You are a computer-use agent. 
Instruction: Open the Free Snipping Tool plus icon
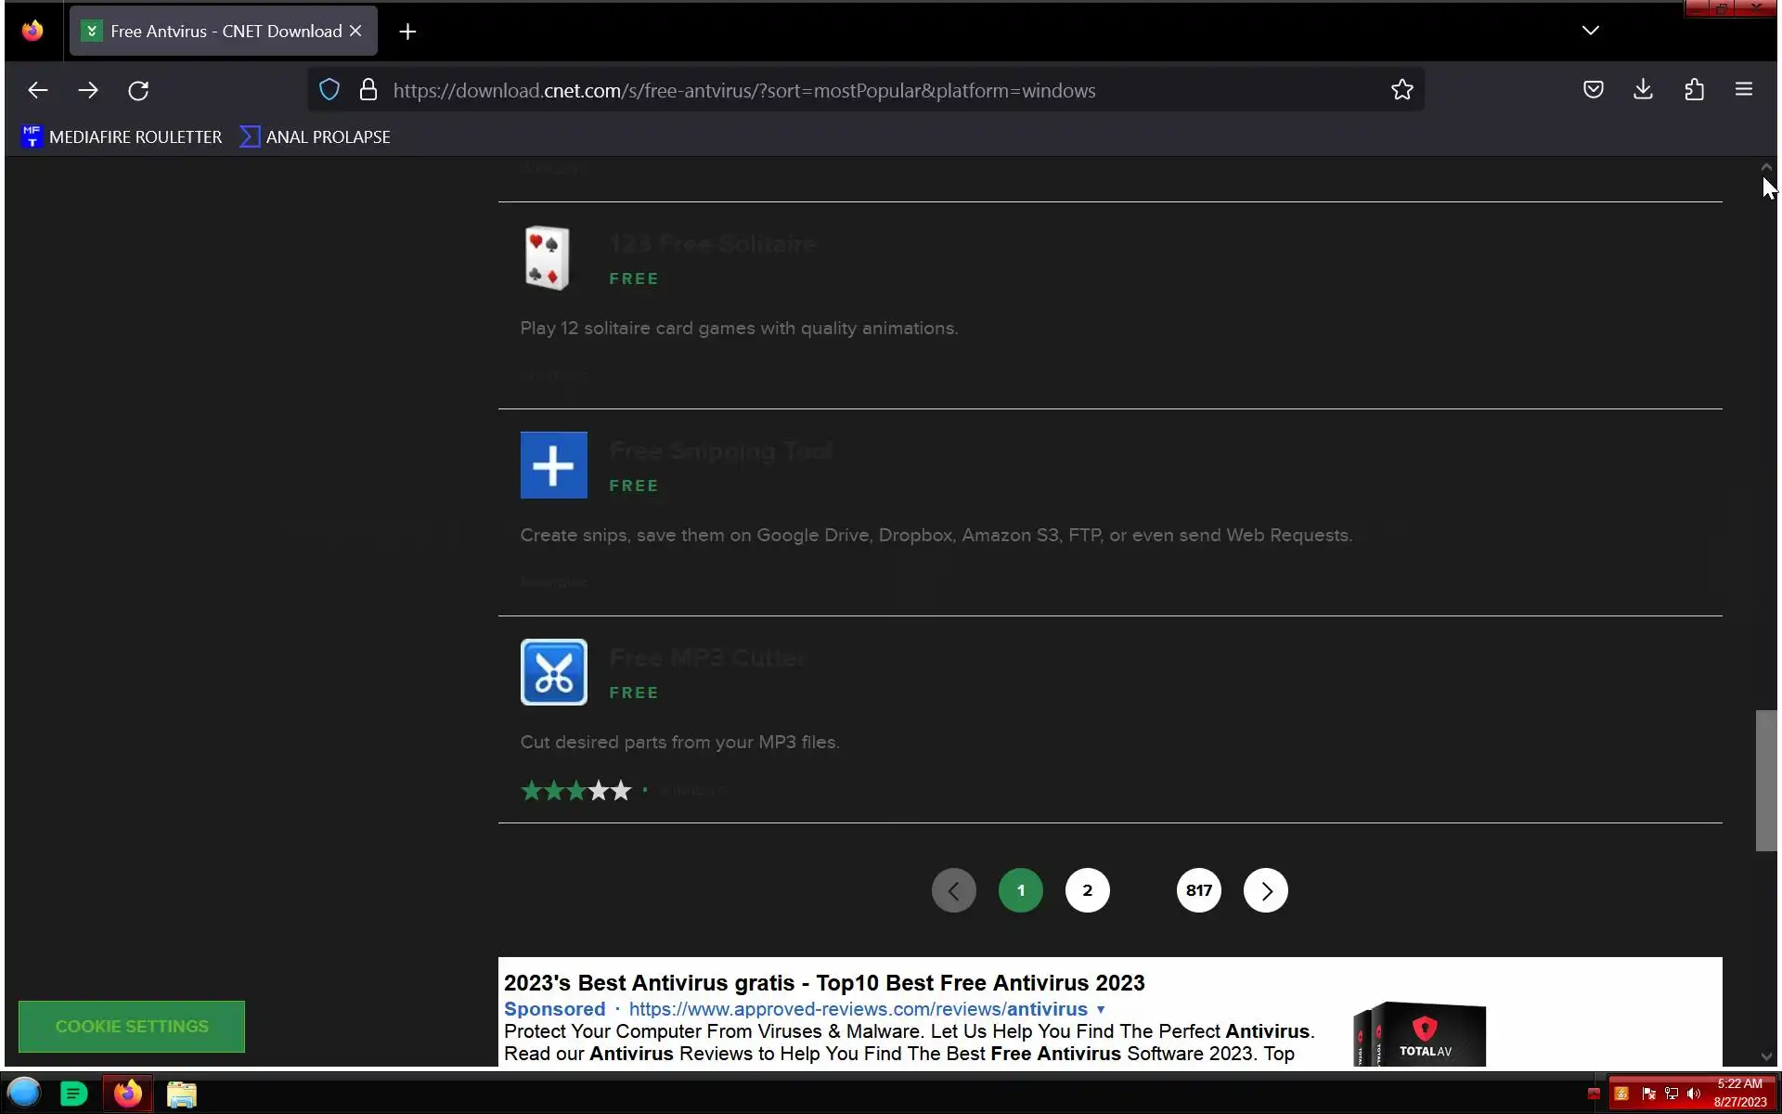(x=553, y=465)
